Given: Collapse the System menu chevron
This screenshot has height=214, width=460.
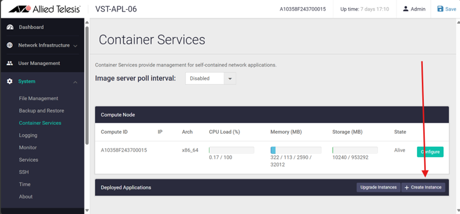Looking at the screenshot, I should click(x=76, y=82).
